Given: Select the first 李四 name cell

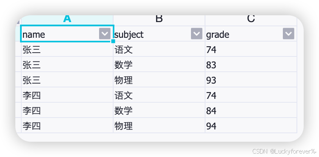Looking at the screenshot, I should (x=67, y=95).
